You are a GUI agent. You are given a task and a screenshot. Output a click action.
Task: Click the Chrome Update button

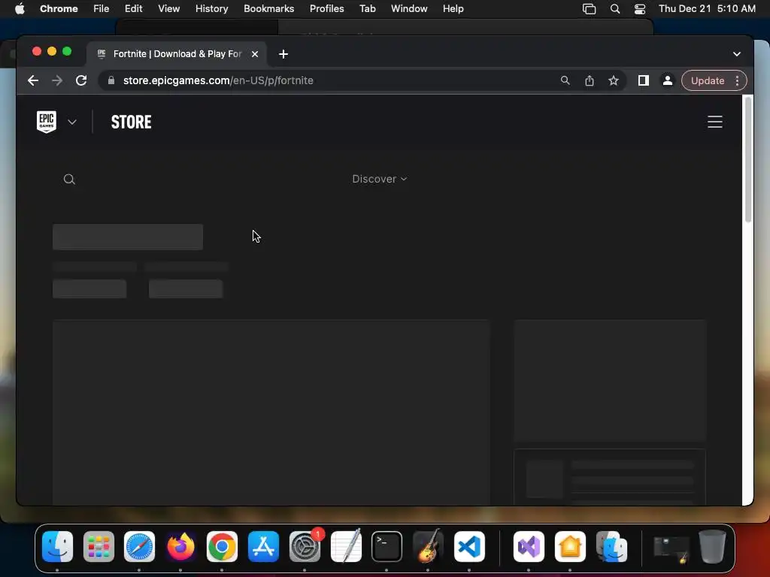pos(708,80)
